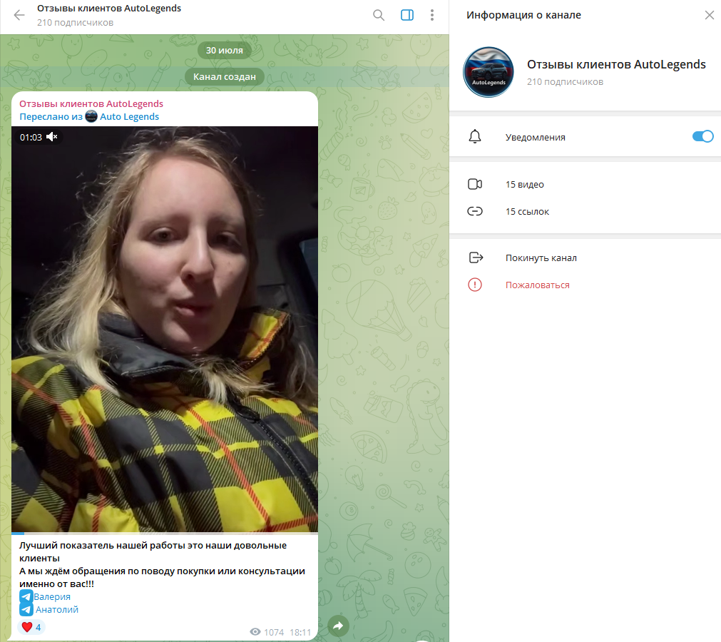Click the Telegram icon beside Валерия

[26, 596]
